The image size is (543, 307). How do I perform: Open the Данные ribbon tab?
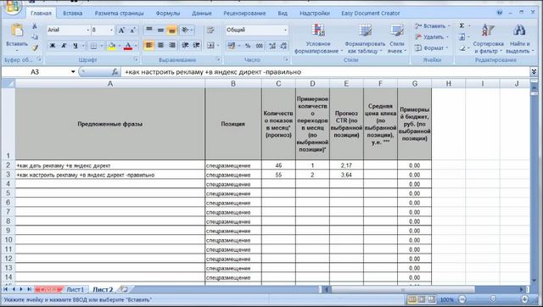pos(202,14)
